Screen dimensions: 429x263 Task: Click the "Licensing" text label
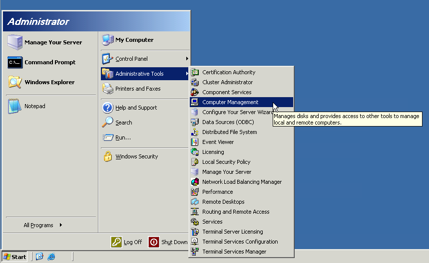point(213,152)
